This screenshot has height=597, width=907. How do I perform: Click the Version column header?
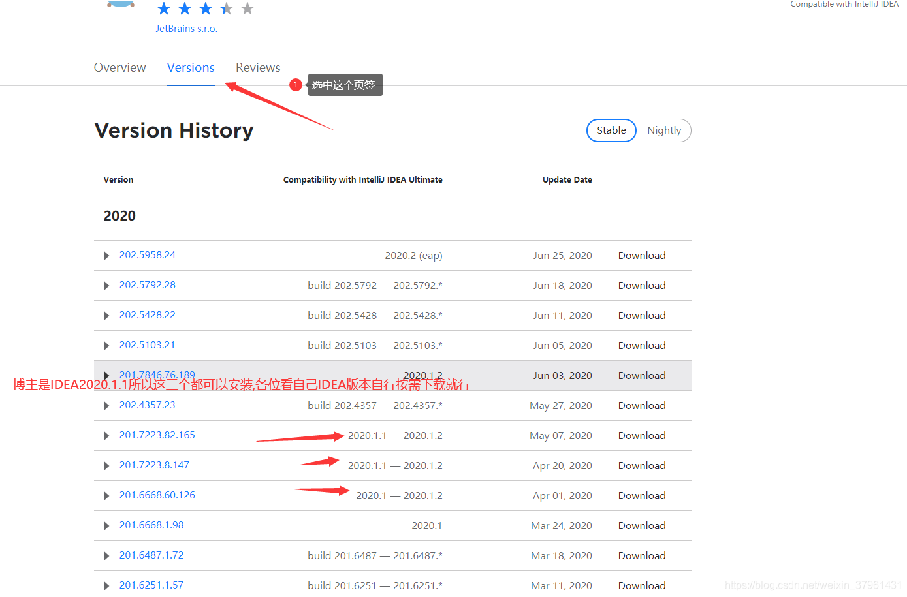[118, 180]
